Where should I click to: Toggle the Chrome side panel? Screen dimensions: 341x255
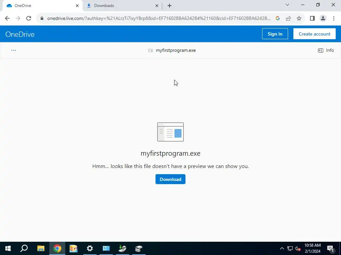pos(312,18)
